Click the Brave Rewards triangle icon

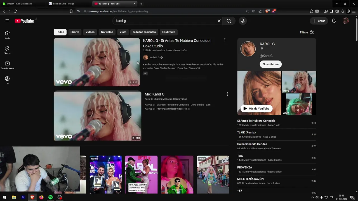(274, 11)
